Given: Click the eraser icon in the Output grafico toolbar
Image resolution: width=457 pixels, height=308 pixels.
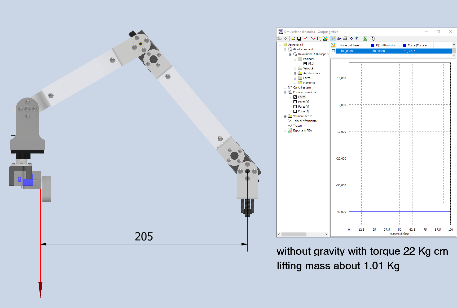Looking at the screenshot, I should pyautogui.click(x=285, y=39).
